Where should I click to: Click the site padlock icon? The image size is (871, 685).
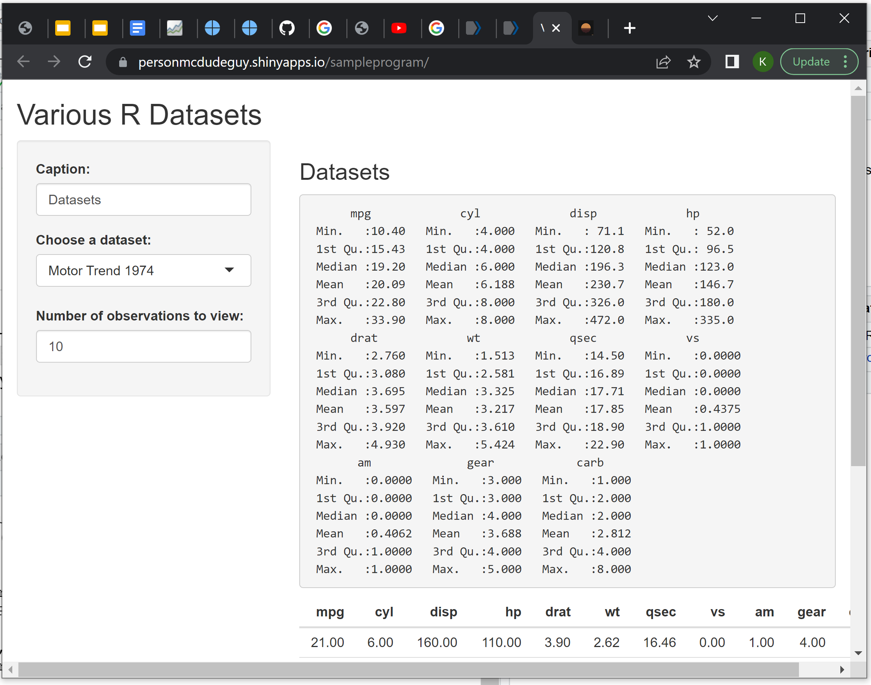click(x=123, y=62)
